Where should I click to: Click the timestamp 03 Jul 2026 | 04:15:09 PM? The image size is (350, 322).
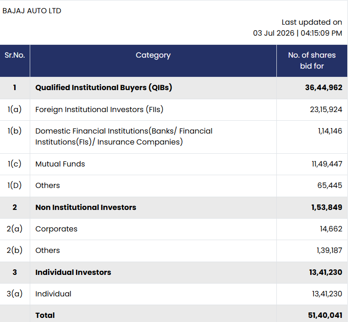point(297,33)
